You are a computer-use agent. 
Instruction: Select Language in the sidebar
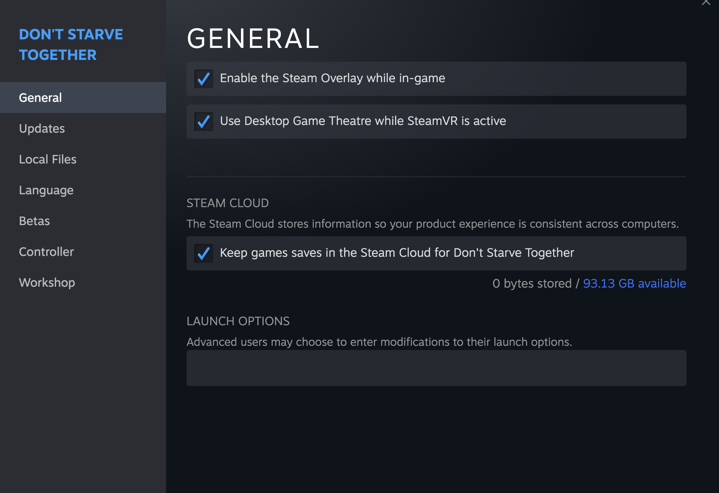pyautogui.click(x=46, y=190)
